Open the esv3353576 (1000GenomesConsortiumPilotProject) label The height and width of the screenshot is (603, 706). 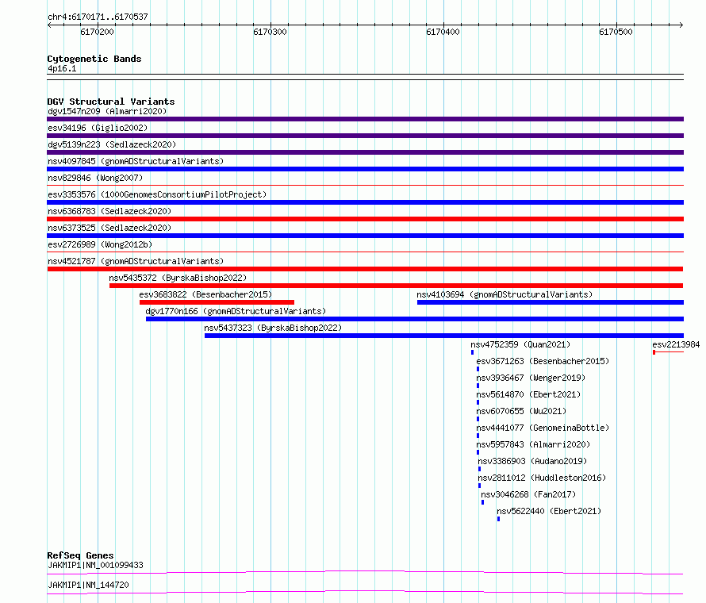[157, 194]
